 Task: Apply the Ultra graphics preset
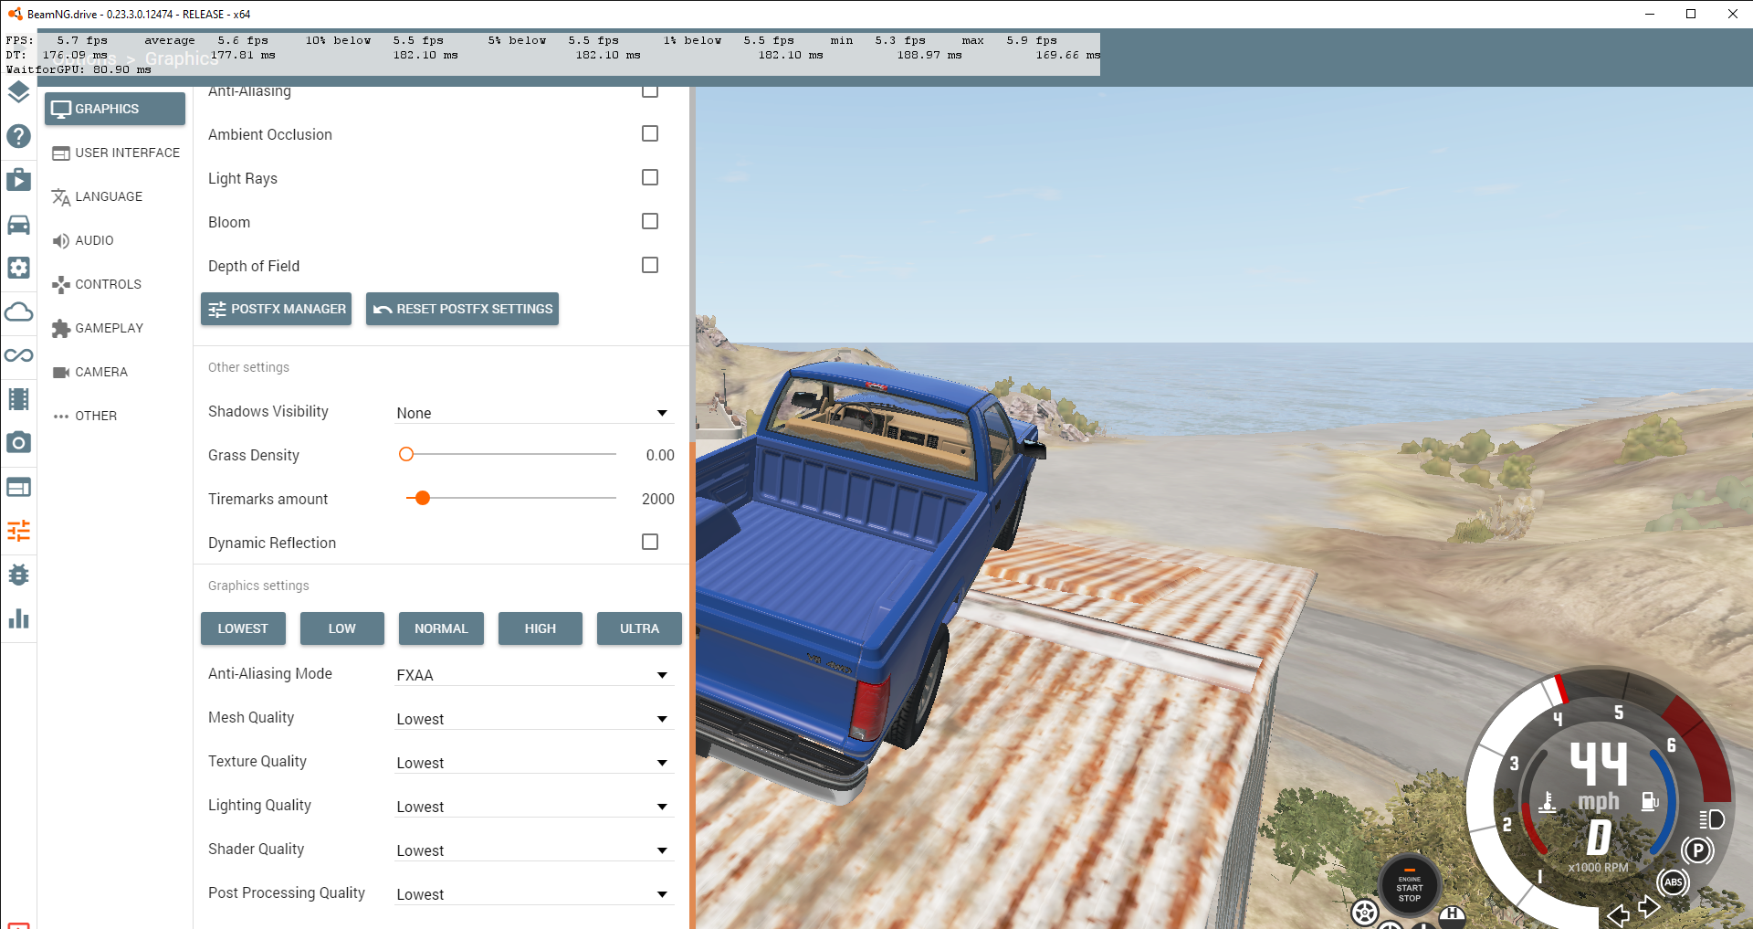639,628
